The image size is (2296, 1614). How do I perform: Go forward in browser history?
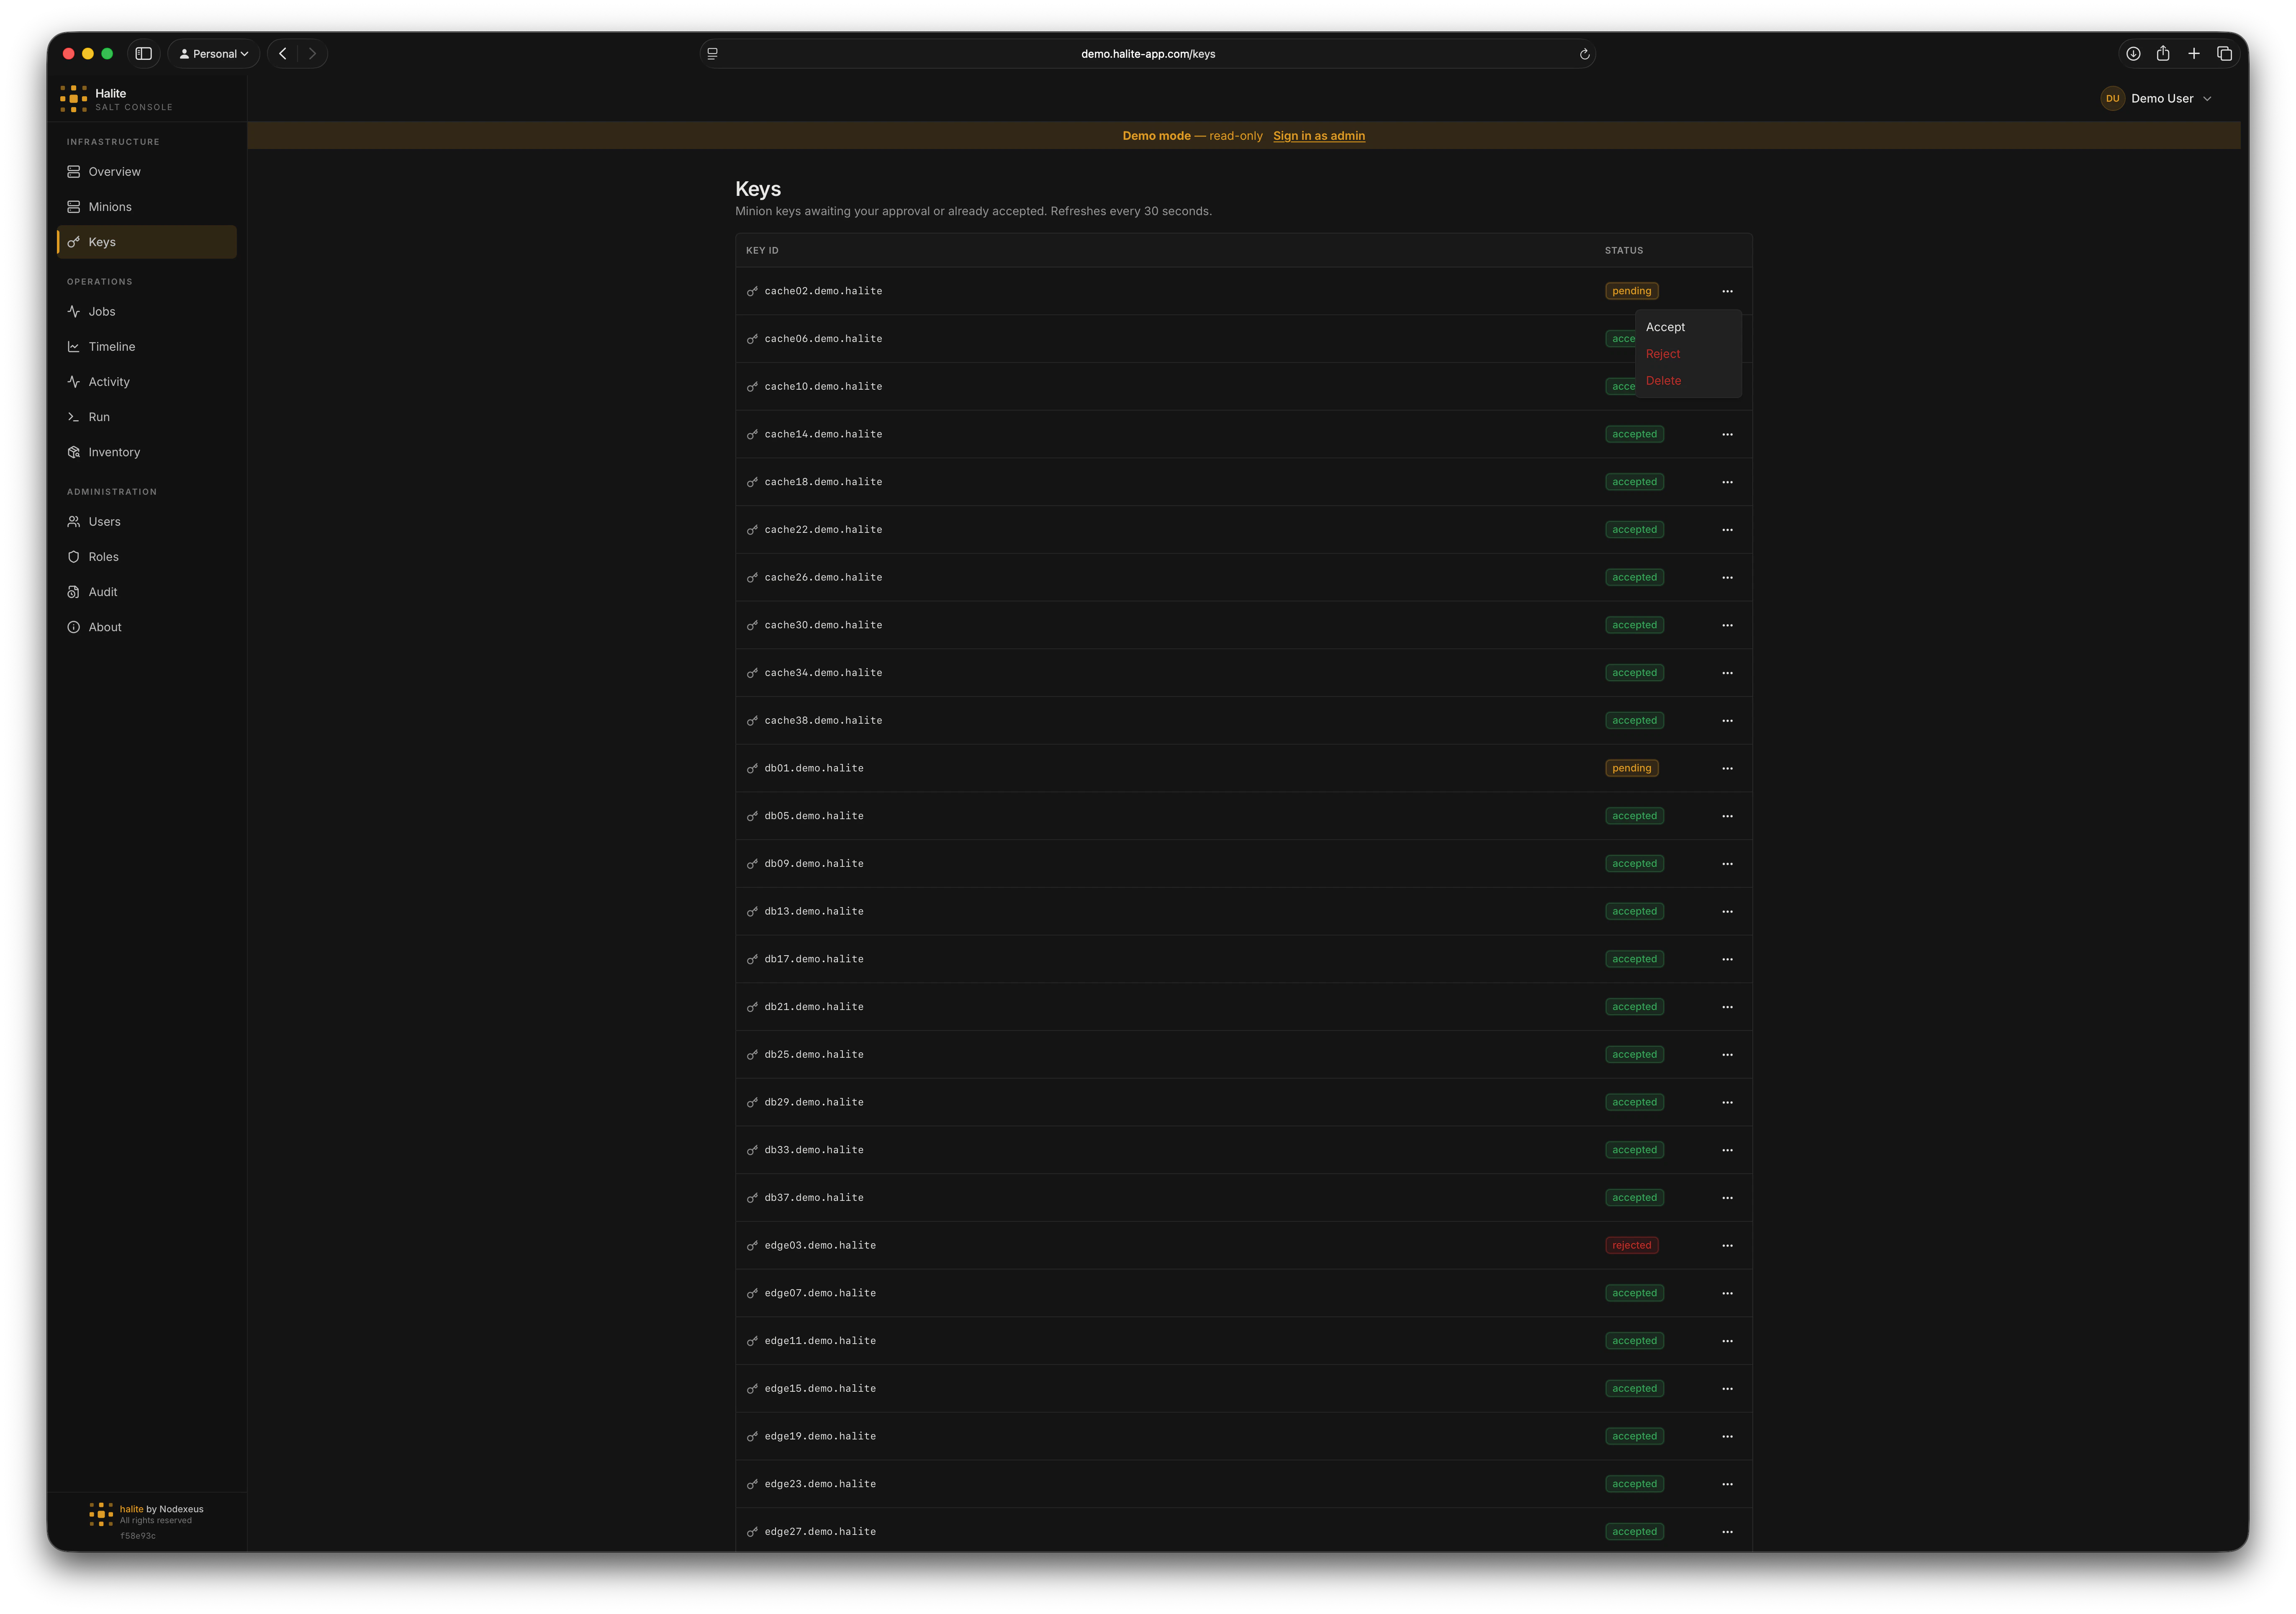point(312,54)
